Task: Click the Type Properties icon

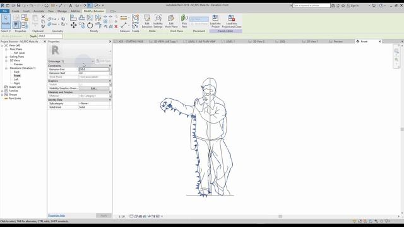Action: click(x=16, y=18)
